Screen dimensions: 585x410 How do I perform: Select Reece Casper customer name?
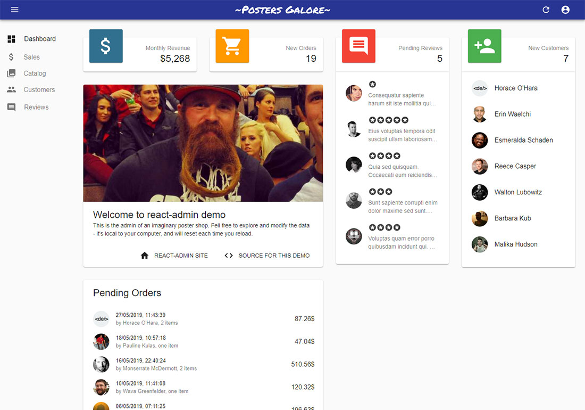coord(515,166)
